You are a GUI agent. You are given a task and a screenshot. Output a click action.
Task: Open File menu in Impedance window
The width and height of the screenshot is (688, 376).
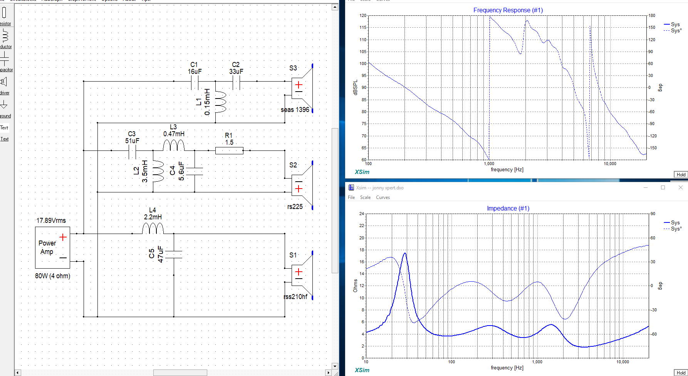351,197
